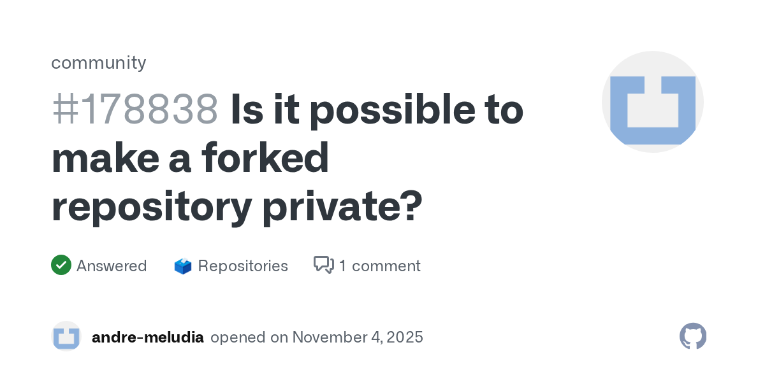Image resolution: width=765 pixels, height=382 pixels.
Task: Open the andre-meludia username link
Action: (148, 337)
